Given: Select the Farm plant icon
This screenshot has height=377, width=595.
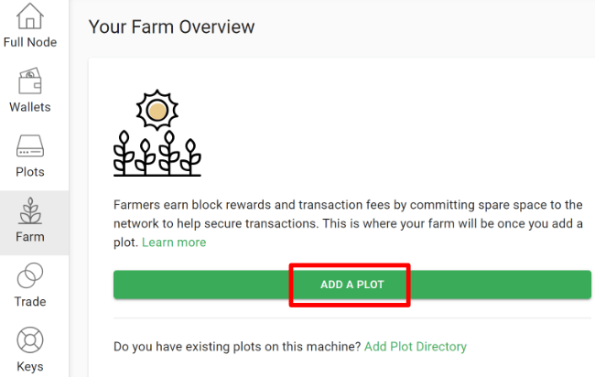Looking at the screenshot, I should [30, 210].
